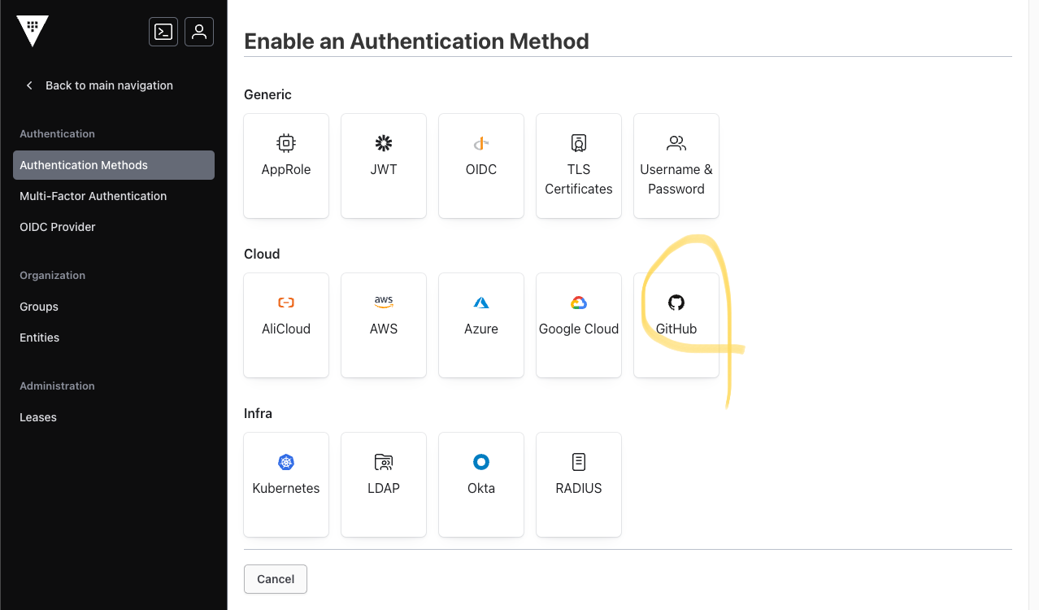
Task: Choose the Okta label text
Action: coord(481,489)
